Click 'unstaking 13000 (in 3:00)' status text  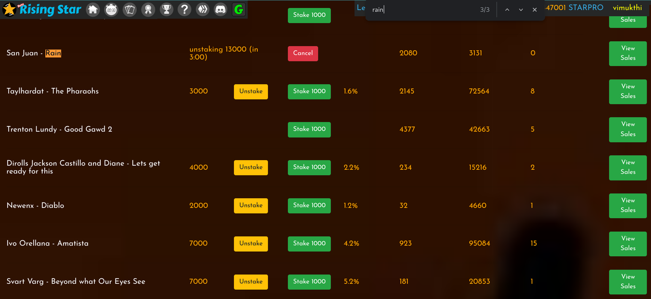pyautogui.click(x=224, y=53)
